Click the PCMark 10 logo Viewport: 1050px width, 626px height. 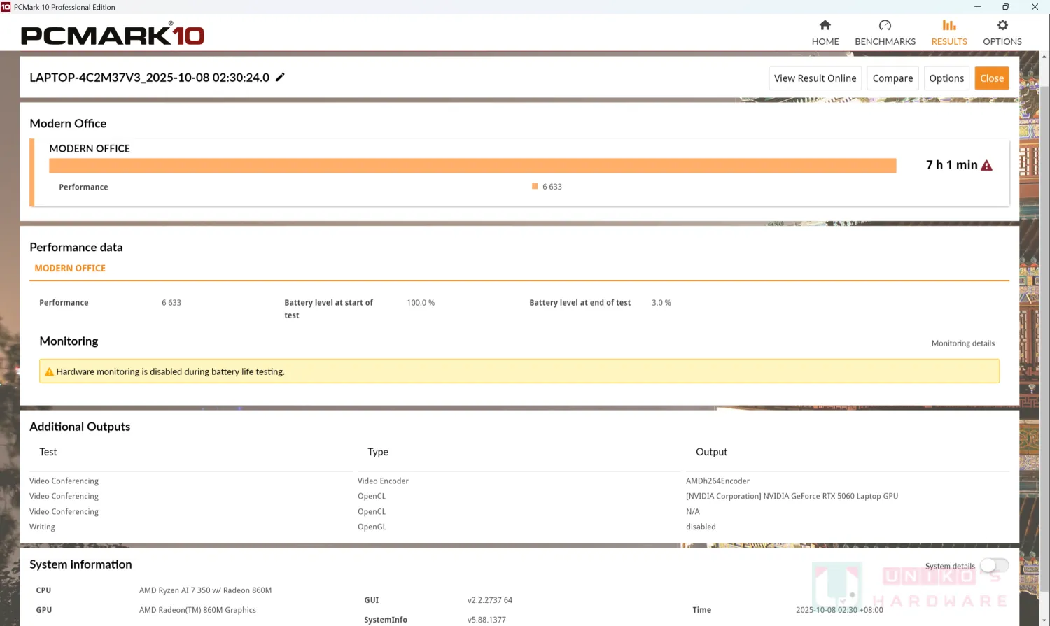click(x=112, y=35)
